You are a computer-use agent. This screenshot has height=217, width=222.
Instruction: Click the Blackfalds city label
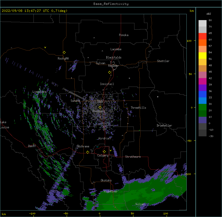point(114,57)
